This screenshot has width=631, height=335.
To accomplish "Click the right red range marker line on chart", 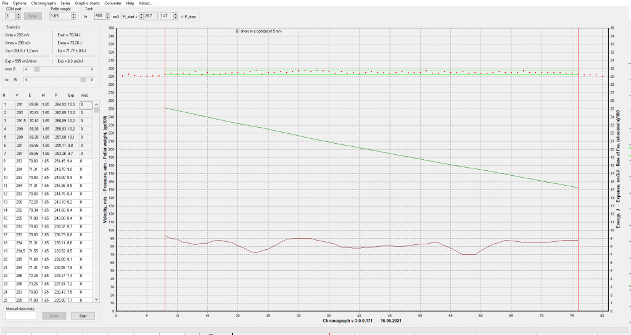I will coord(578,169).
